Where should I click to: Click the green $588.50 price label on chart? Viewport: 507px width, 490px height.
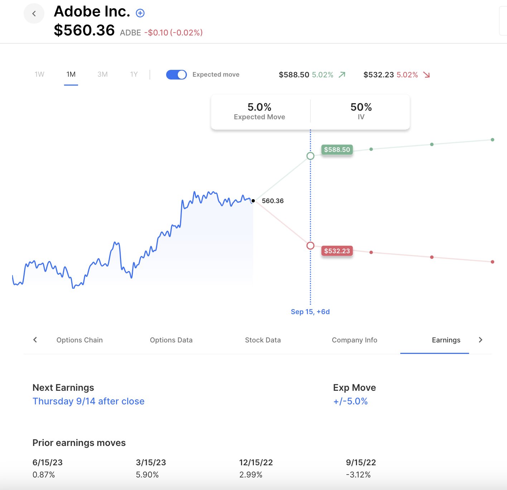[x=337, y=150]
